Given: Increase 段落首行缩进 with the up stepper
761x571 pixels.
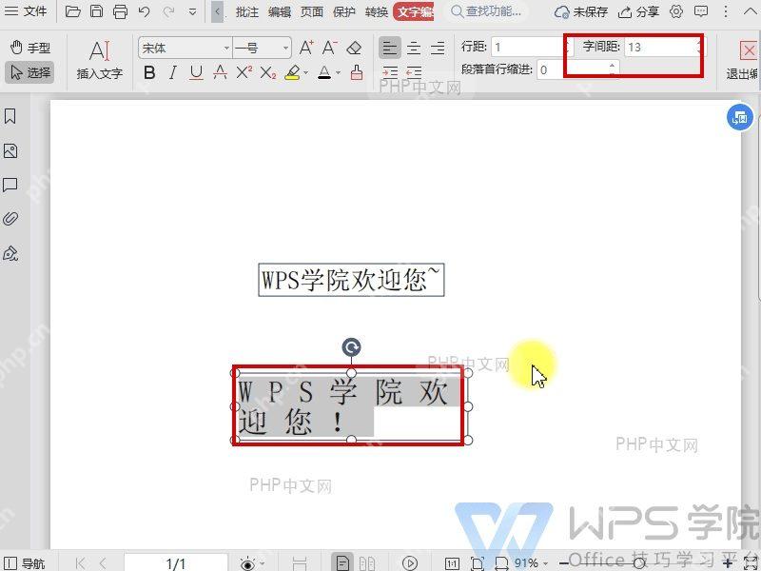Looking at the screenshot, I should tap(612, 66).
